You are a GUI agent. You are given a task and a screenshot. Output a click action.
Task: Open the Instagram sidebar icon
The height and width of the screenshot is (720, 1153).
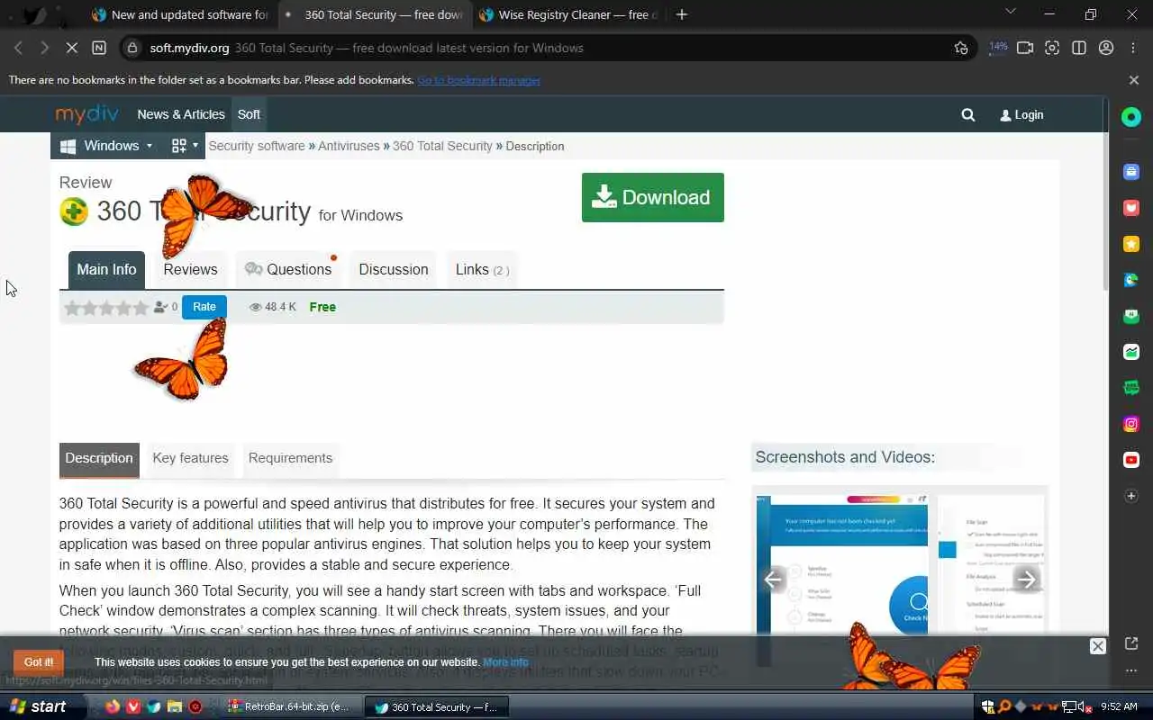(x=1131, y=424)
